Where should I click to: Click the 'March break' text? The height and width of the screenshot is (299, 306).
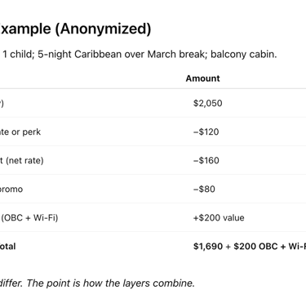(175, 54)
